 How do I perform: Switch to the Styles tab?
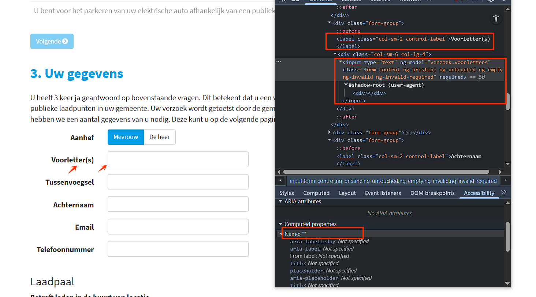pyautogui.click(x=286, y=193)
